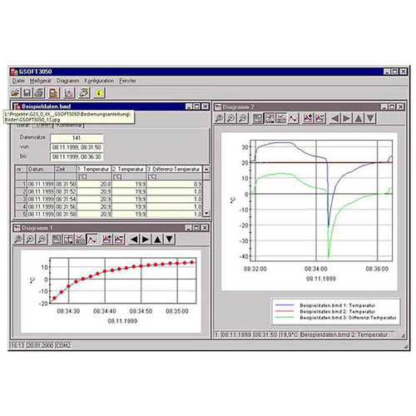Click third magnifier zoom-out icon in Diagramm 2
The image size is (416, 416).
click(243, 118)
